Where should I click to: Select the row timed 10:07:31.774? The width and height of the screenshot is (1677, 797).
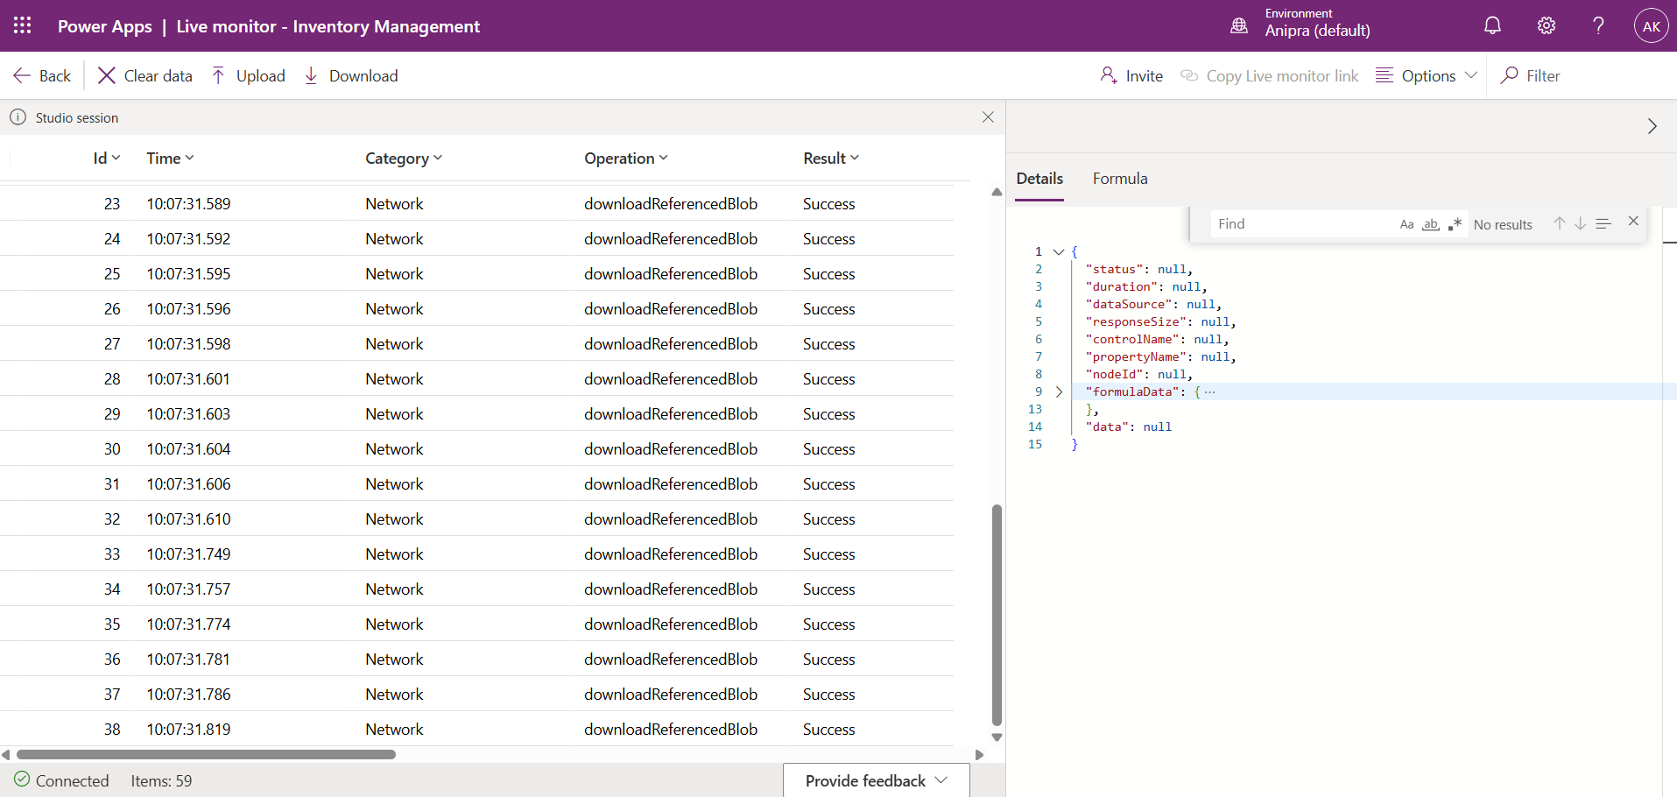point(476,624)
